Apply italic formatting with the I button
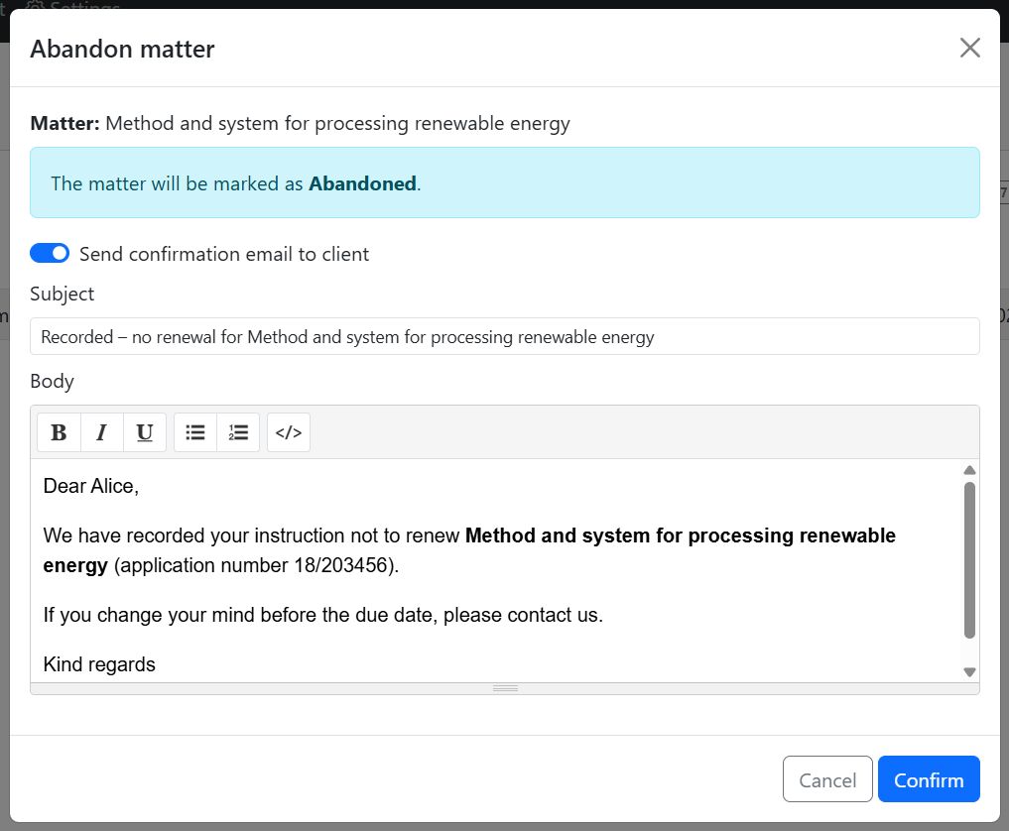1009x831 pixels. pos(101,432)
